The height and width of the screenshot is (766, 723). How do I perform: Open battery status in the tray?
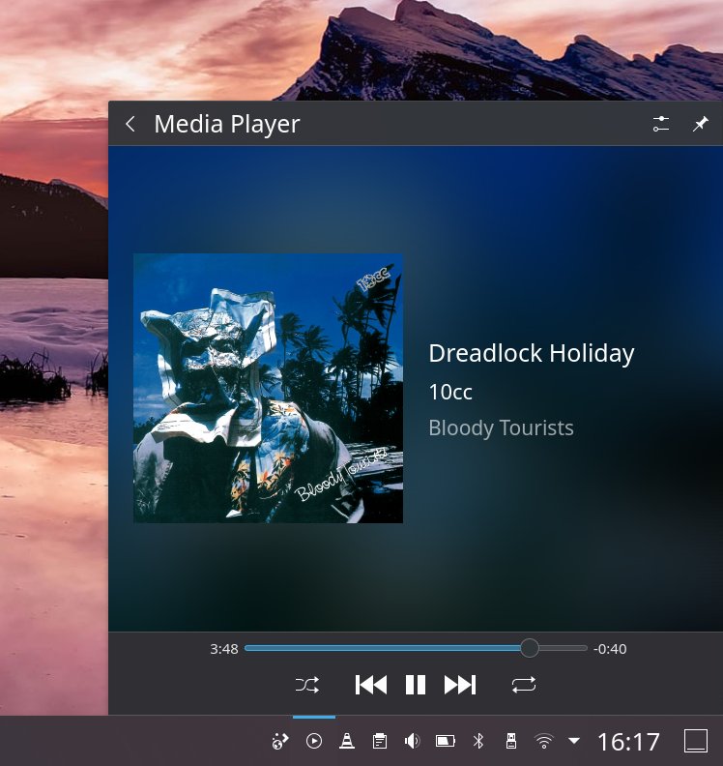tap(445, 741)
